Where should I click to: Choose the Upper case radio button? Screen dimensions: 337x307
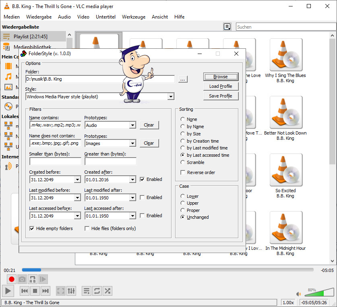tap(183, 203)
